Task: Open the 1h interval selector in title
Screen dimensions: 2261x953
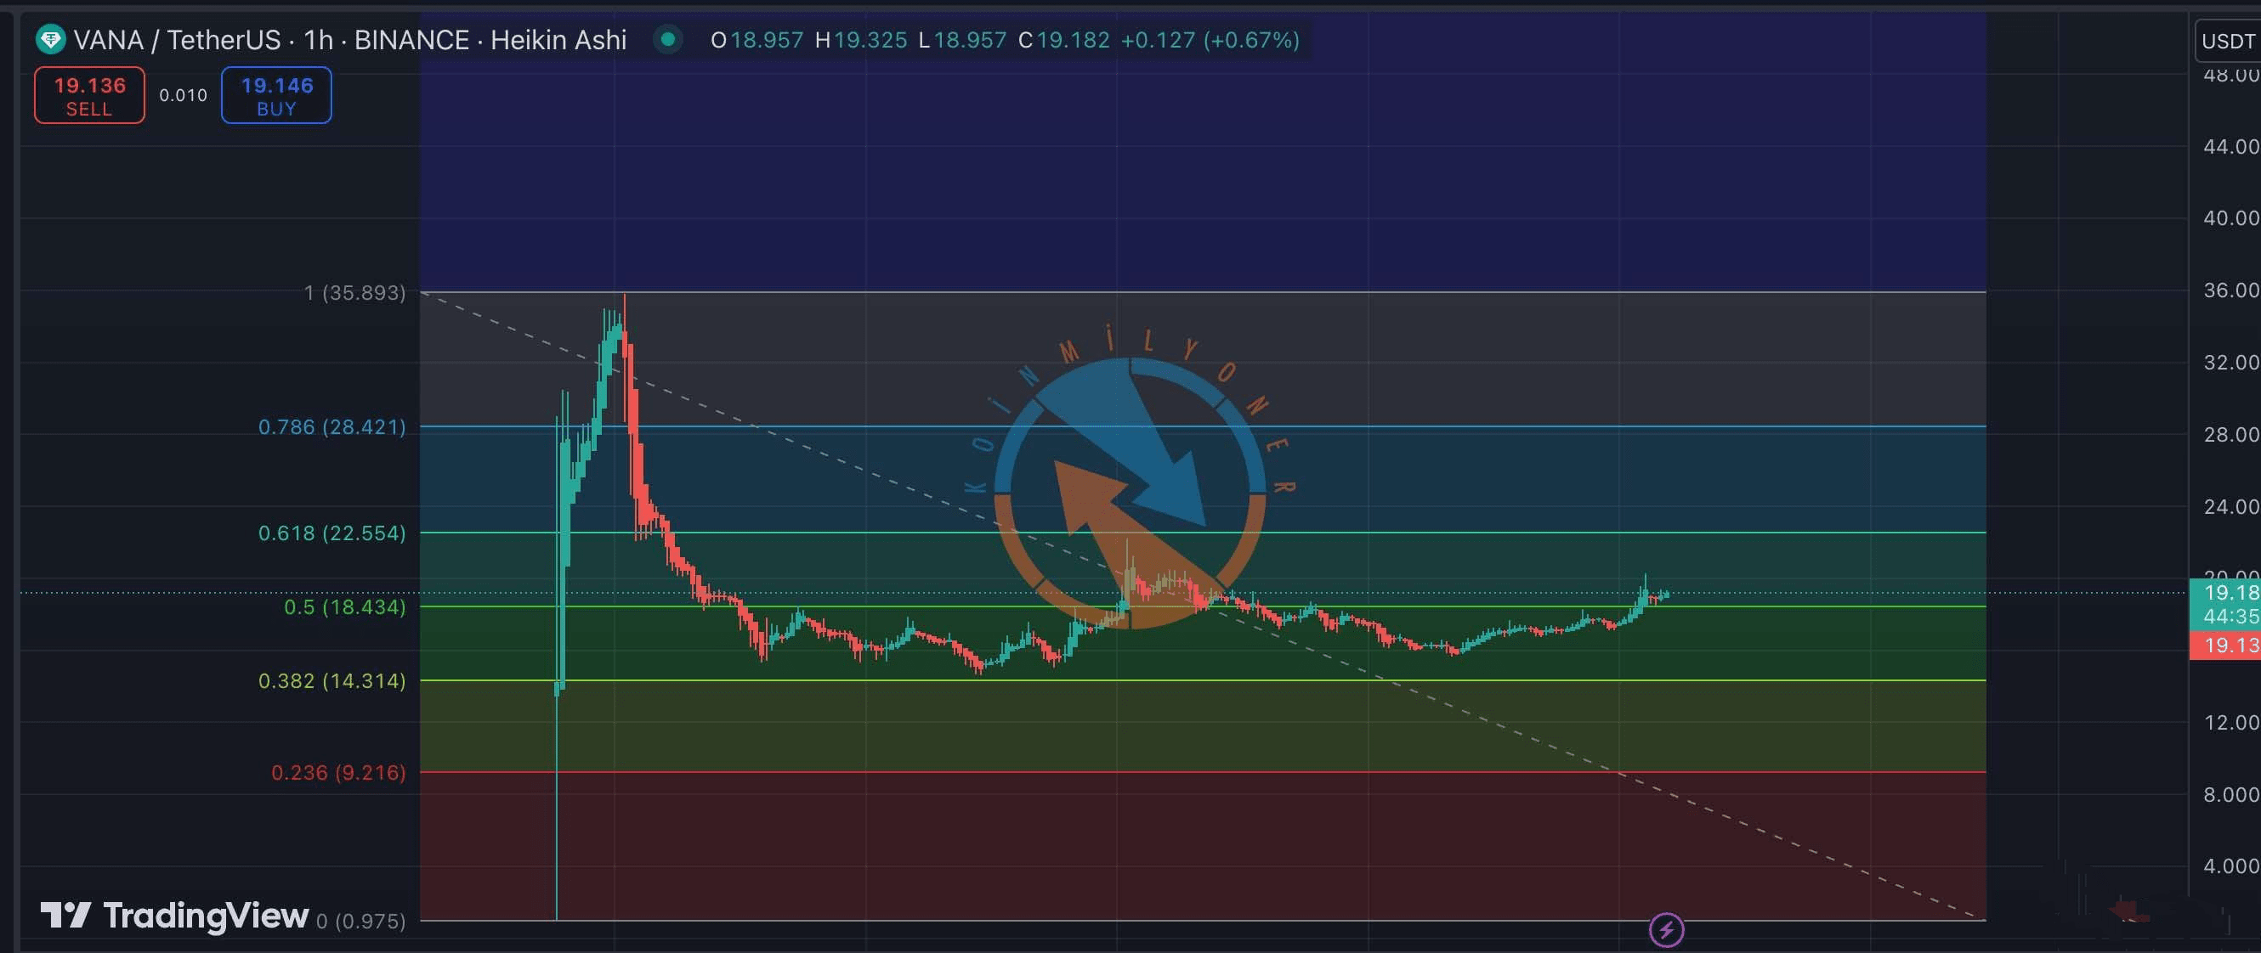Action: coord(318,39)
